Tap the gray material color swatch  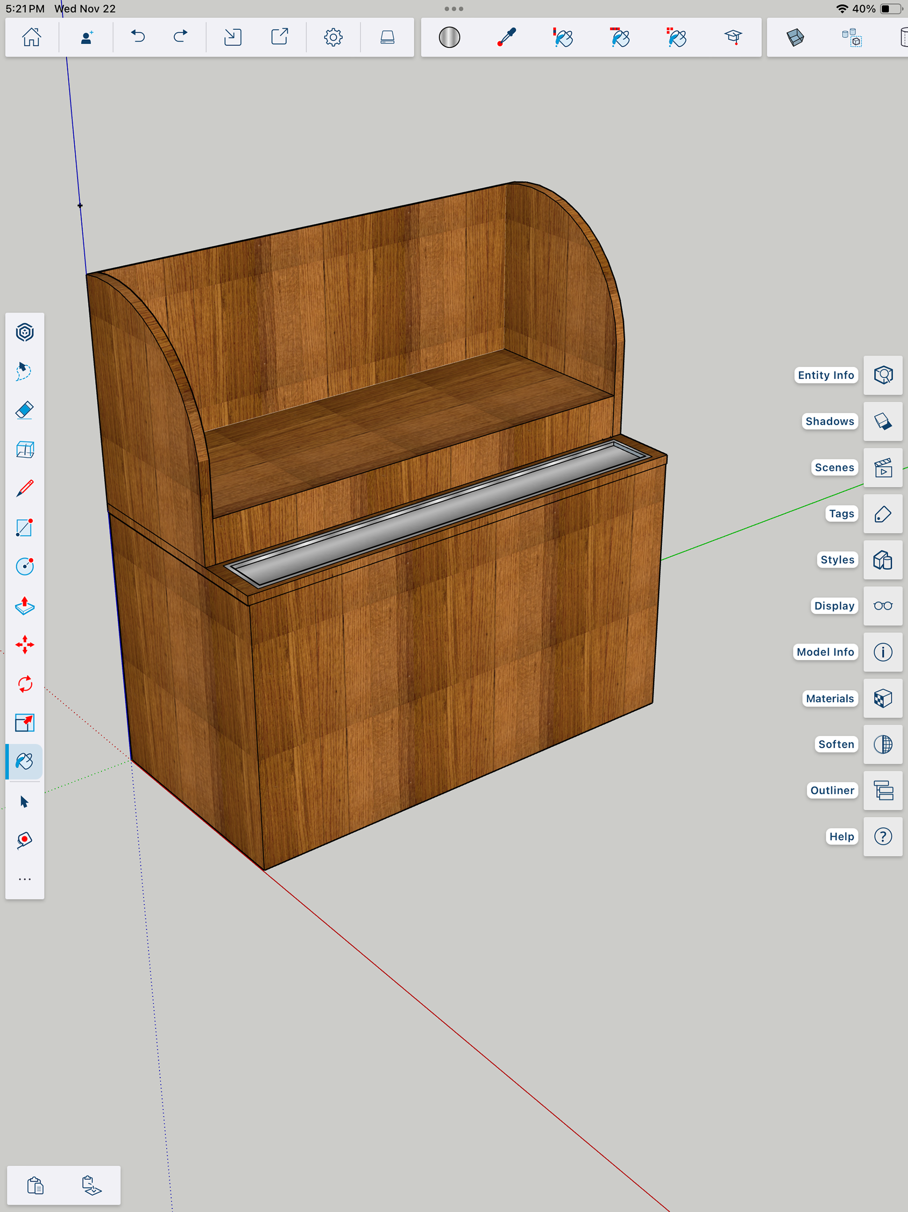coord(449,37)
